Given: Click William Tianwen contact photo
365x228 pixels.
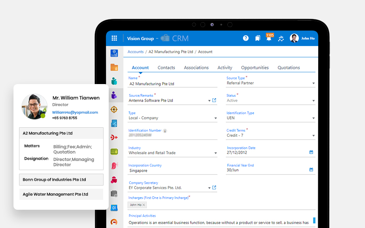Looking at the screenshot, I should pos(34,107).
